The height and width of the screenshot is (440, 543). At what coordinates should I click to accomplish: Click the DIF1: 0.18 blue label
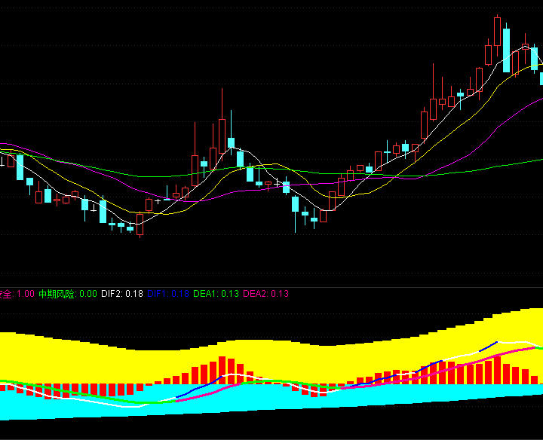(168, 294)
